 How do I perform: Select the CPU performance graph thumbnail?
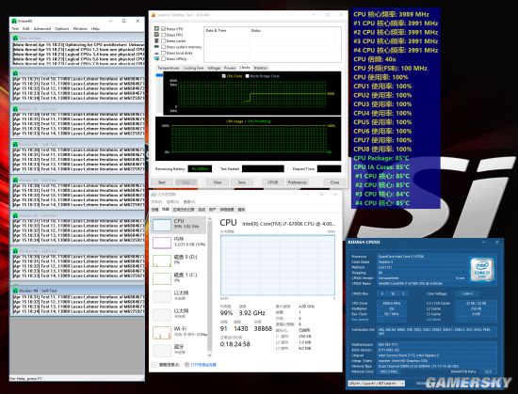click(x=162, y=225)
